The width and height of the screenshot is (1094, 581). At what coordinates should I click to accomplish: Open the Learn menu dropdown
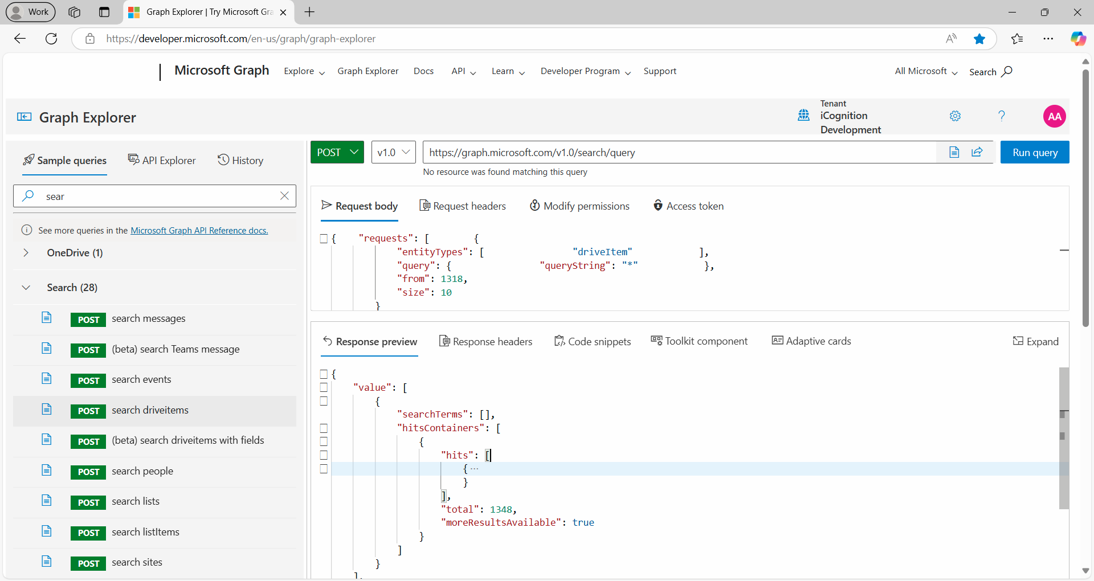tap(508, 71)
